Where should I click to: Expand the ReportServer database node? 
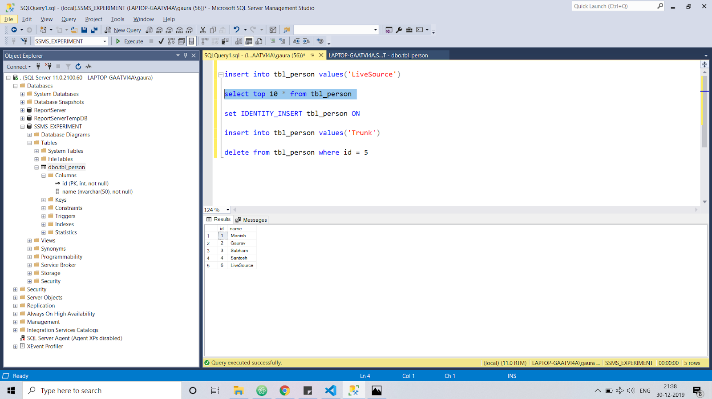pyautogui.click(x=22, y=111)
